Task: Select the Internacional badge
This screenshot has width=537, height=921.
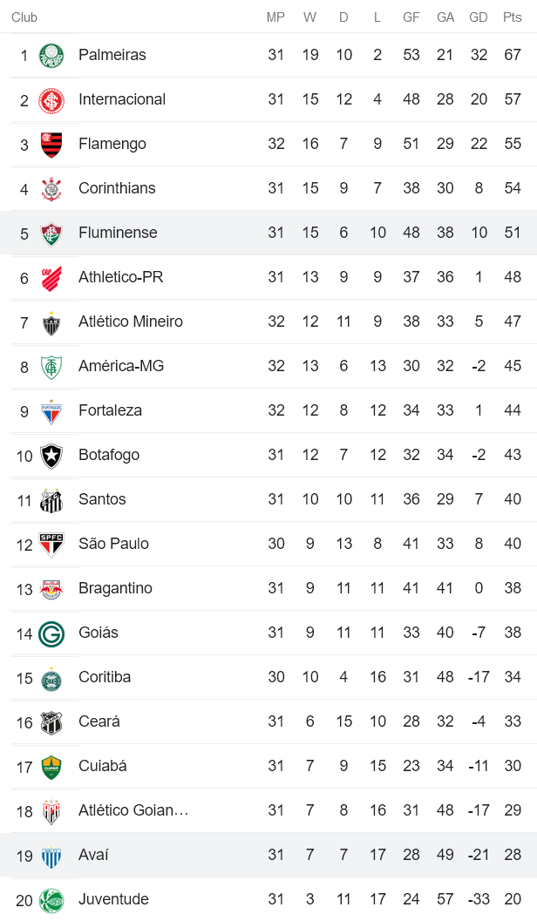Action: coord(51,98)
